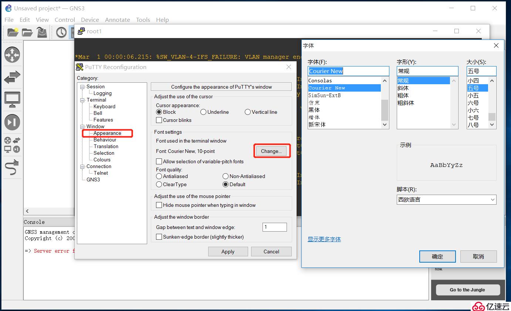
Task: Select Underline cursor appearance
Action: pos(203,112)
